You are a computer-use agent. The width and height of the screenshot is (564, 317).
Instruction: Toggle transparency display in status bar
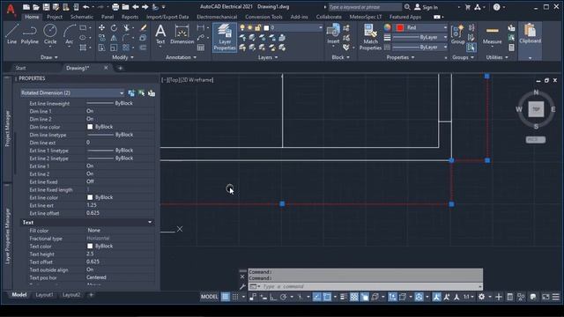(354, 297)
